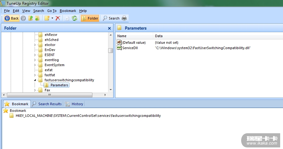Click the green Refresh icon
Screen dimensions: 283x149
tap(75, 18)
